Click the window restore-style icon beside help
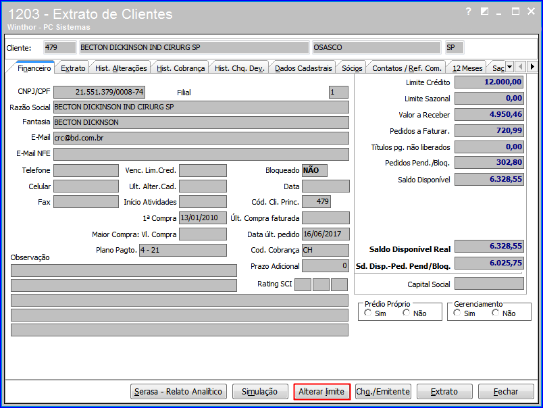 (x=484, y=11)
